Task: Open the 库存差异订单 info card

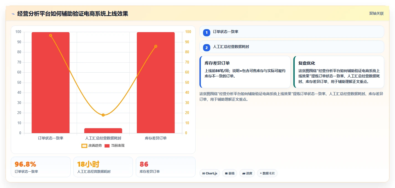Action: click(245, 72)
